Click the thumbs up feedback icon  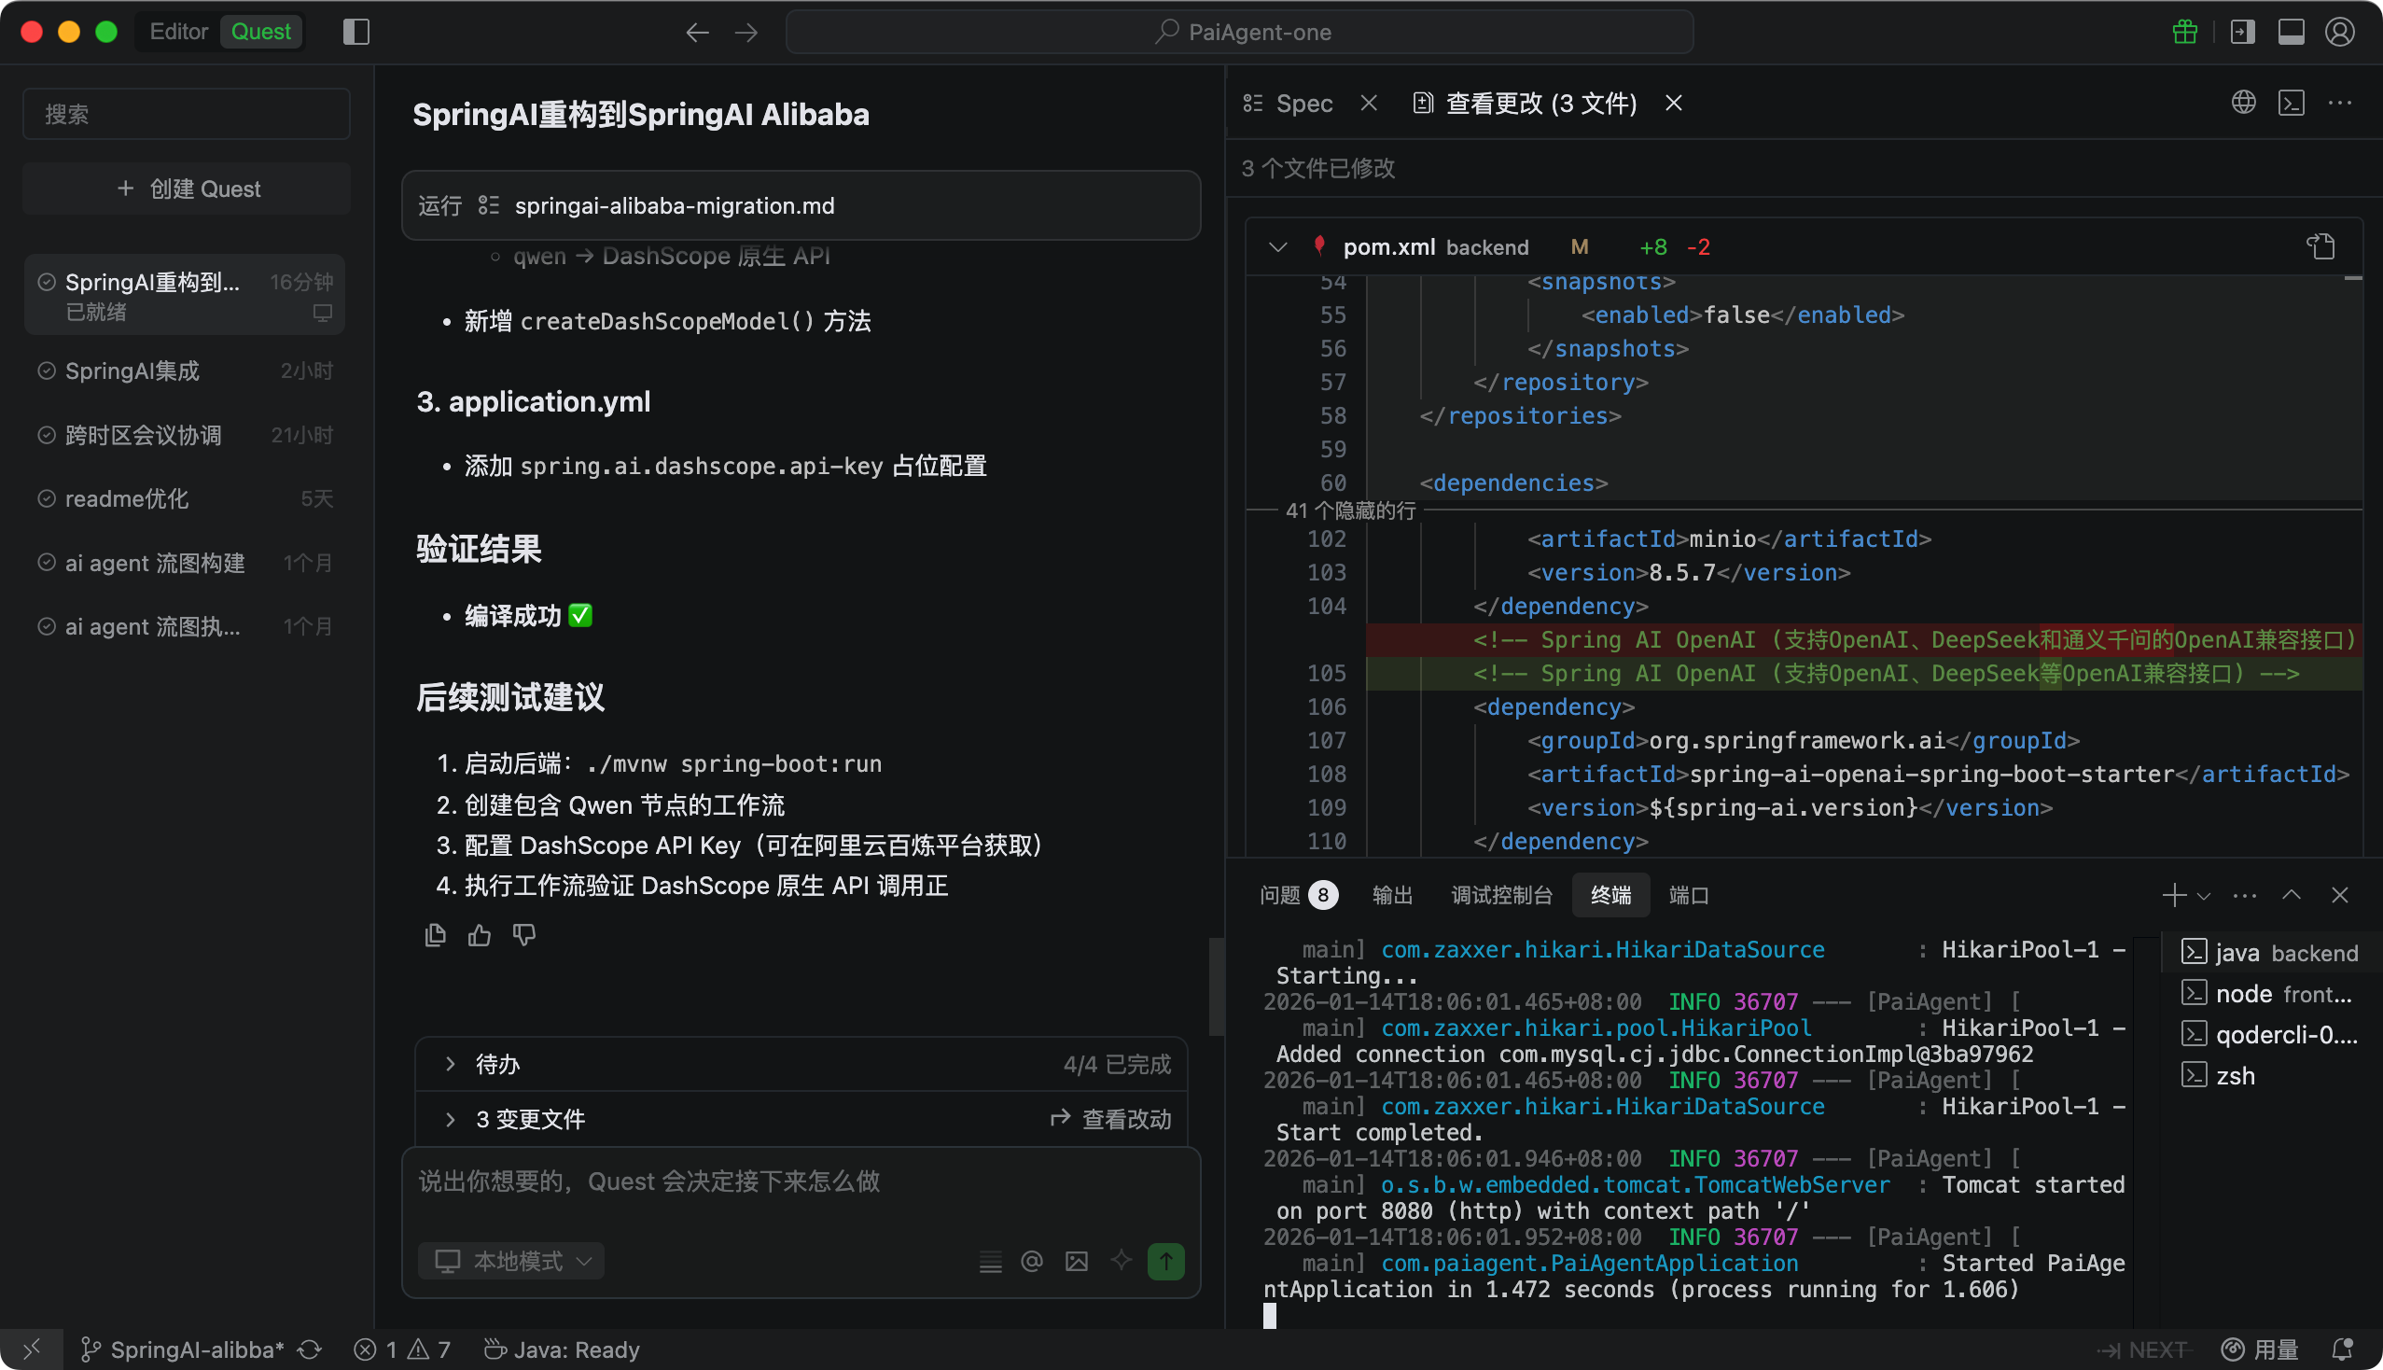[480, 934]
